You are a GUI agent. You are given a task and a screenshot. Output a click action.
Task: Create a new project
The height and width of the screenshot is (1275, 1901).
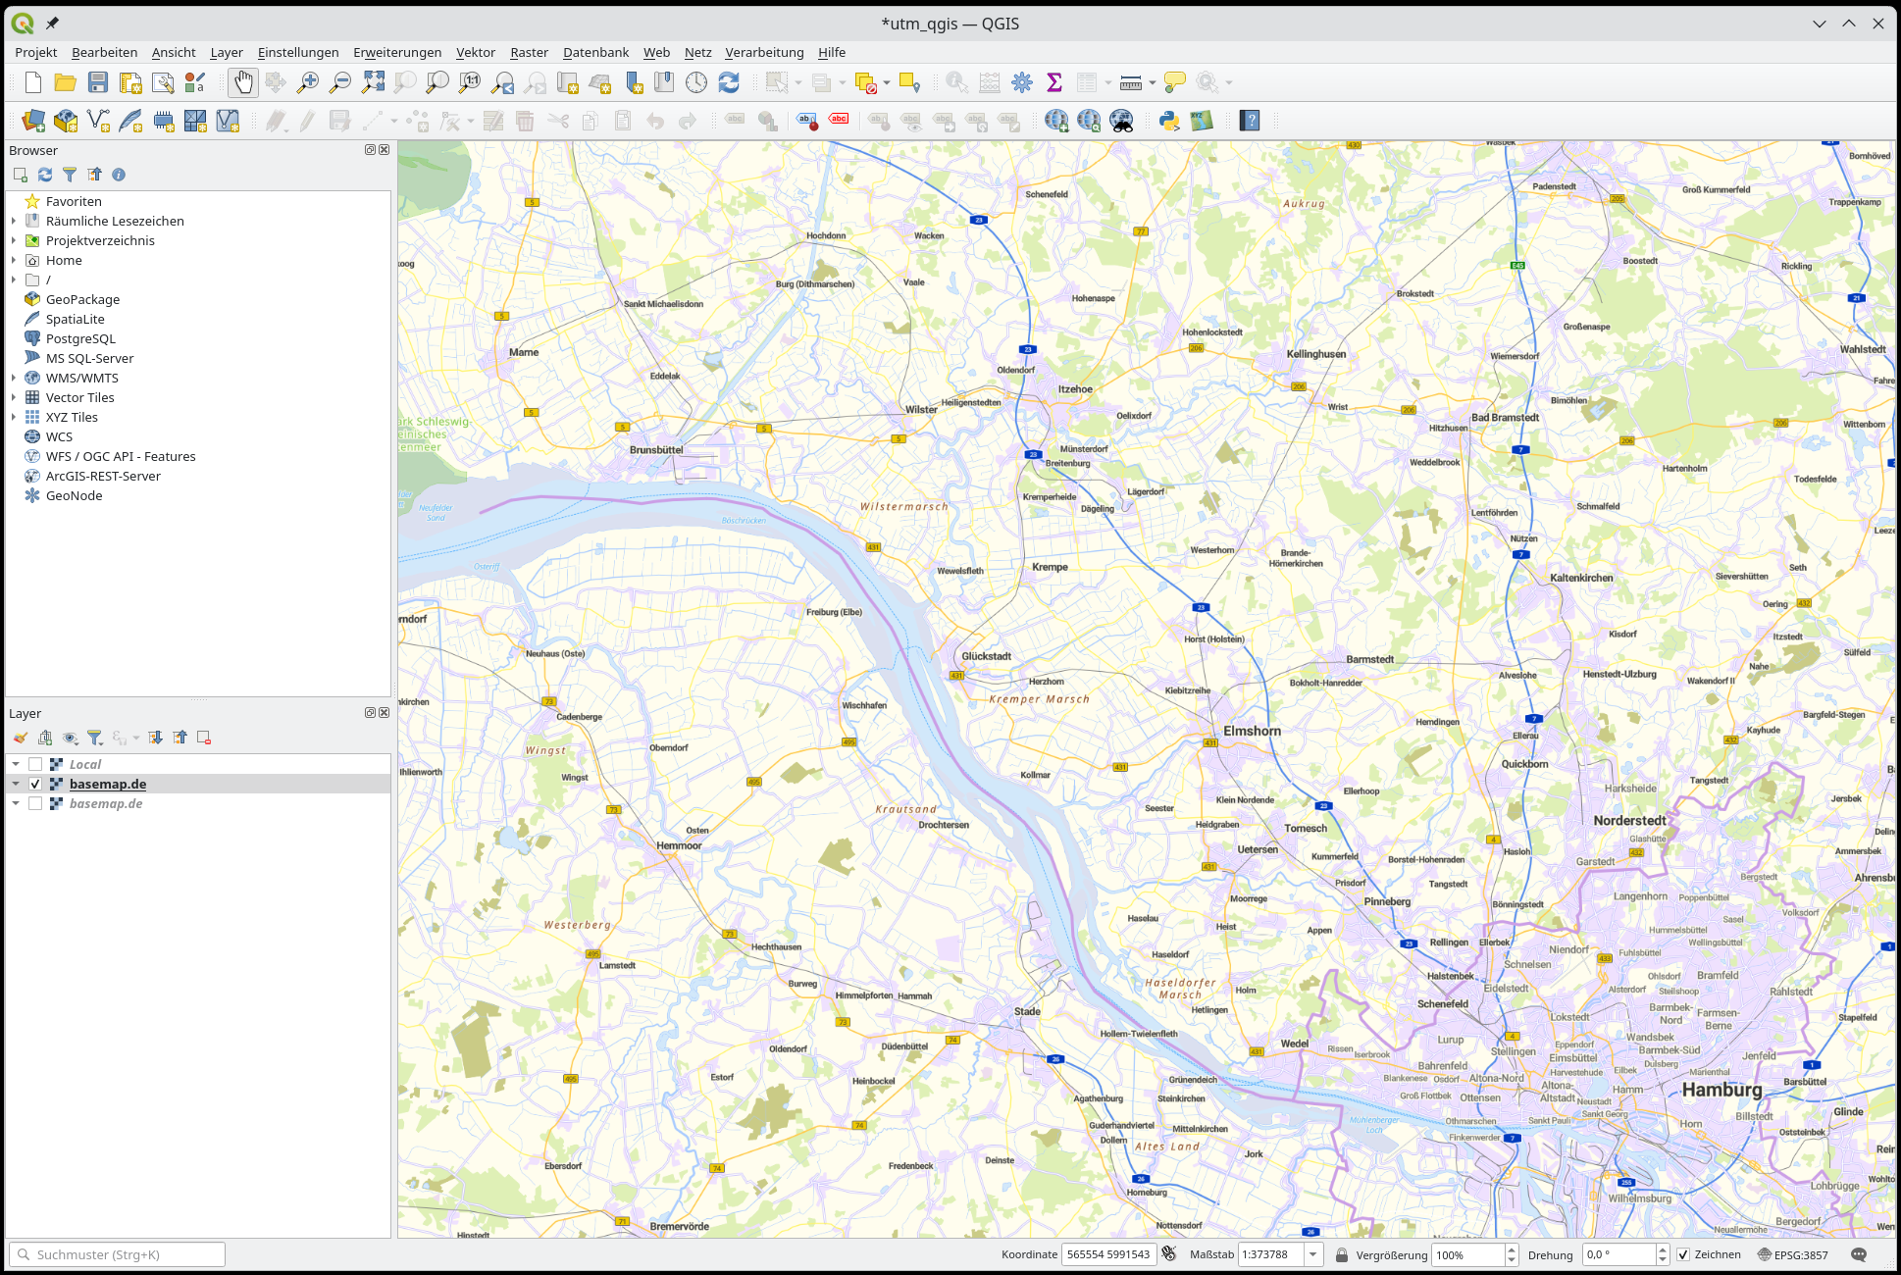[x=33, y=82]
